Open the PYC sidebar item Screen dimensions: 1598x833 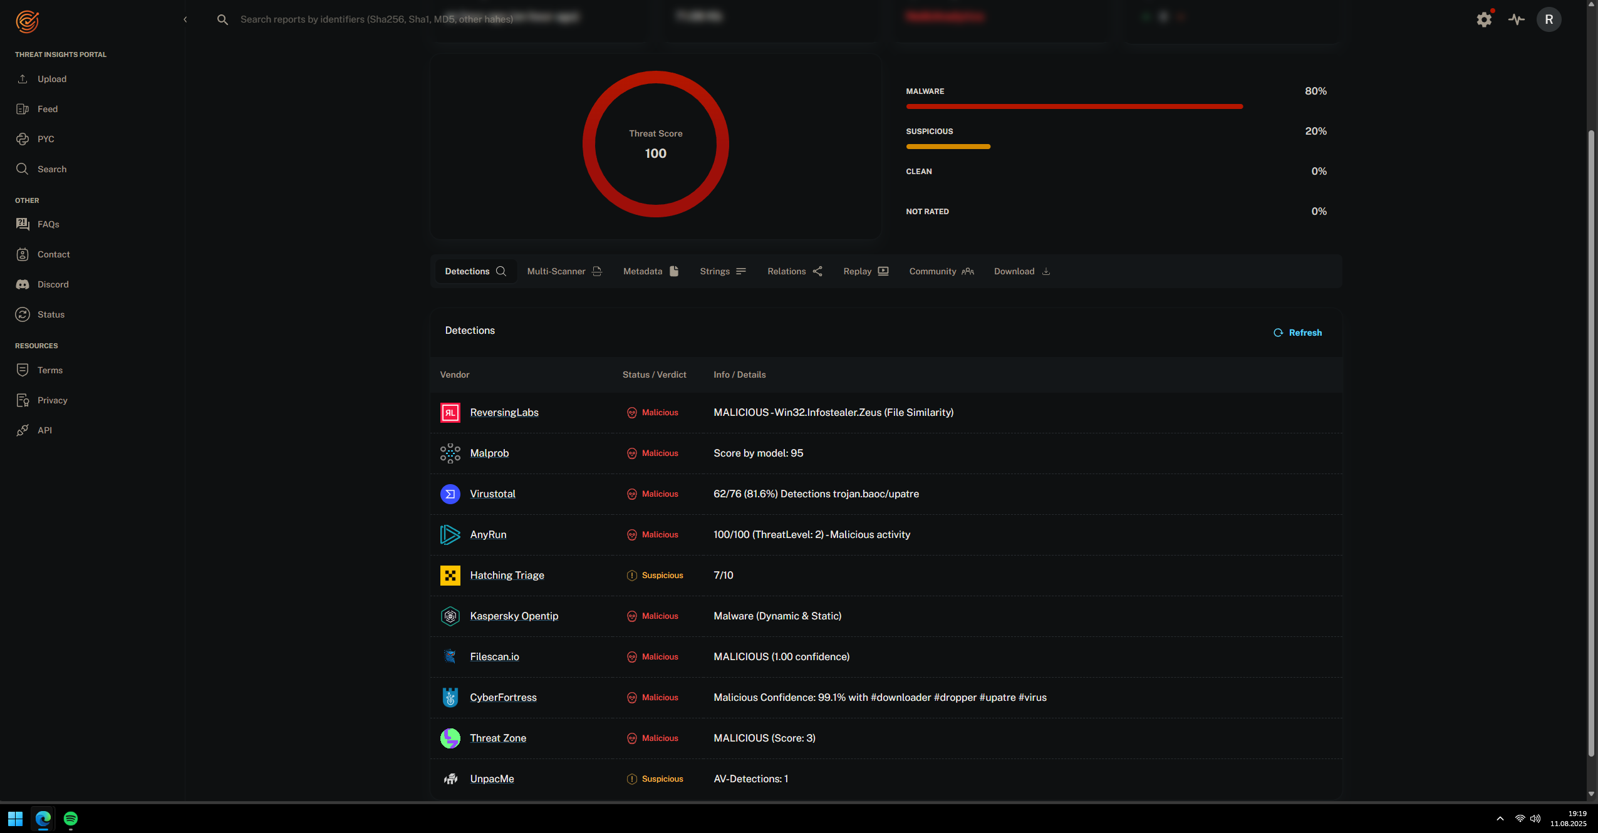(45, 139)
